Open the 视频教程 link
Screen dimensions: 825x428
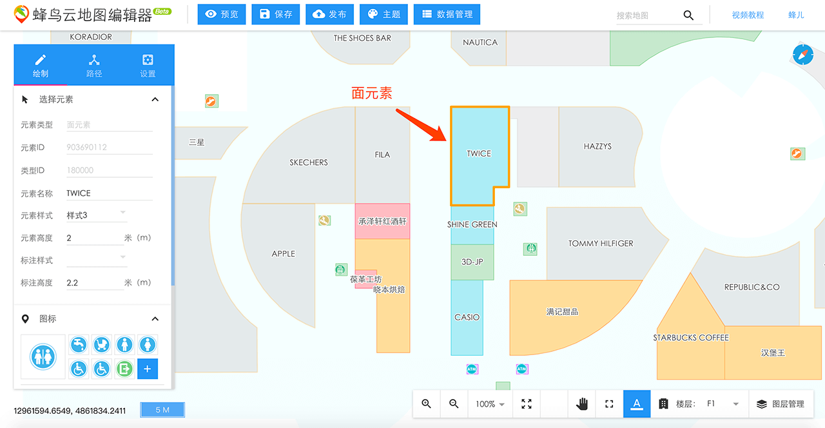tap(748, 15)
